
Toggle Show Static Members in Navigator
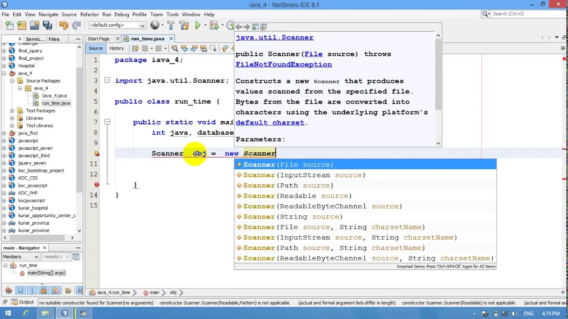32,291
